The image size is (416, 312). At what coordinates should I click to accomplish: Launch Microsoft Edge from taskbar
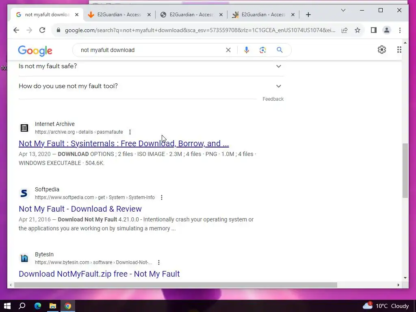[x=38, y=306]
